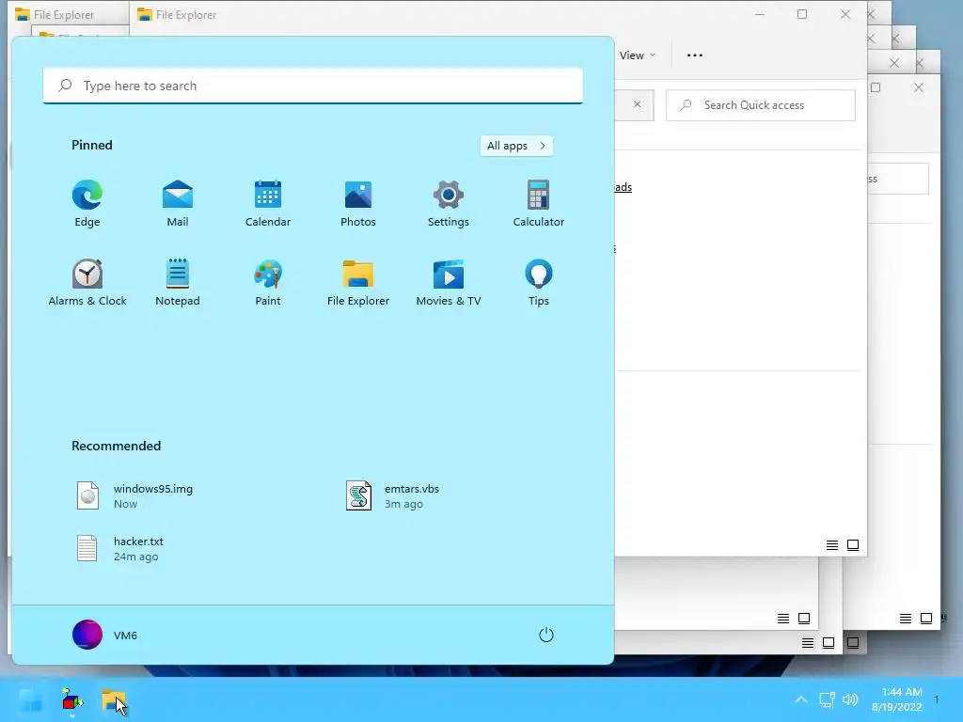963x722 pixels.
Task: Open the network status tray icon
Action: [827, 699]
